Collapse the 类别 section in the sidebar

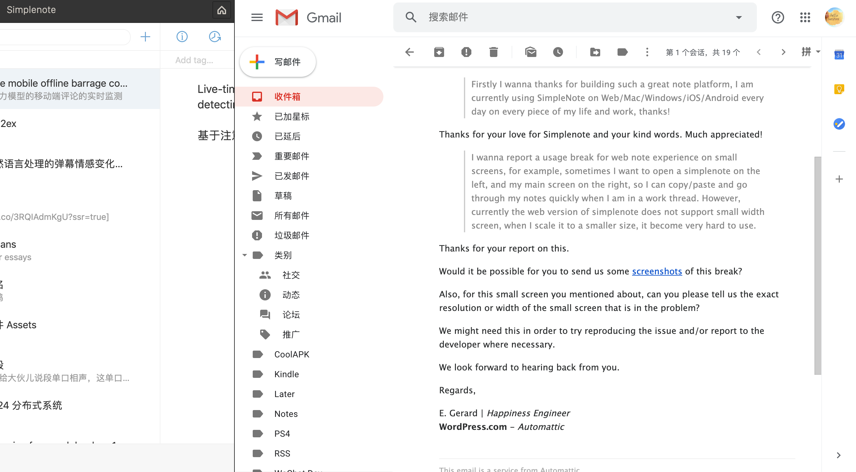(x=245, y=255)
